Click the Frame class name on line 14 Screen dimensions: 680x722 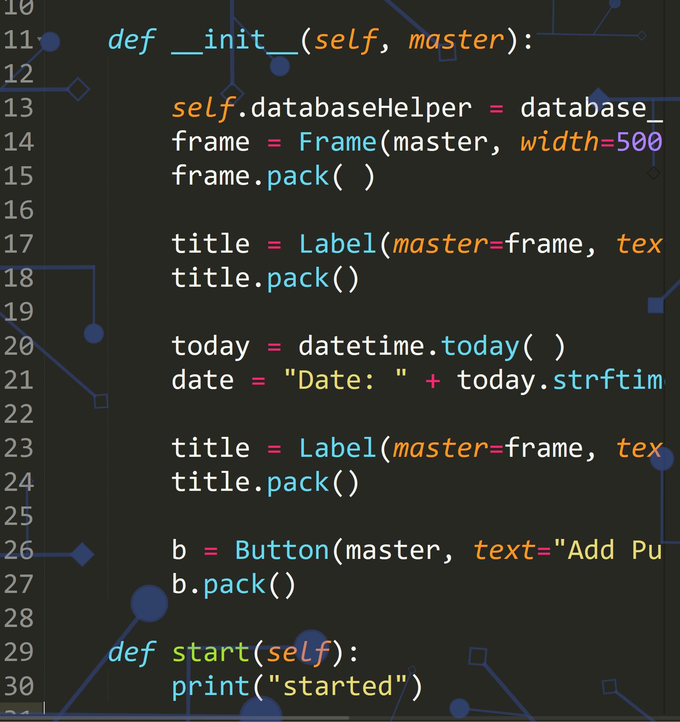point(337,142)
